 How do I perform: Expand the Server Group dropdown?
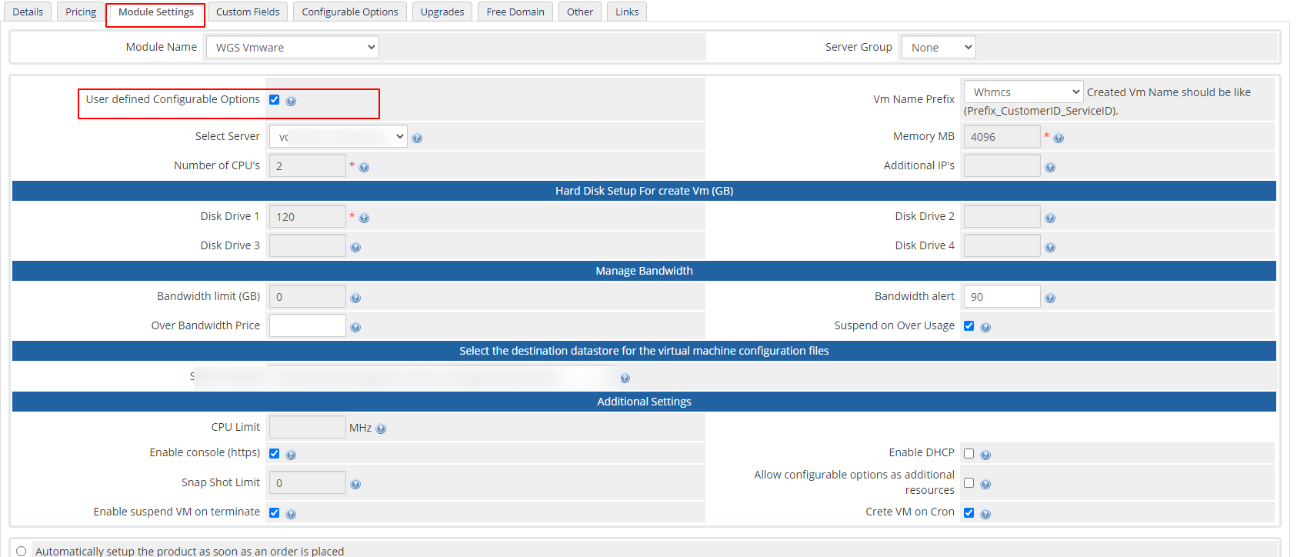pos(939,48)
